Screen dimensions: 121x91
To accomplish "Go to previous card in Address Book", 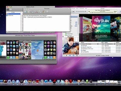I will pos(49,32).
